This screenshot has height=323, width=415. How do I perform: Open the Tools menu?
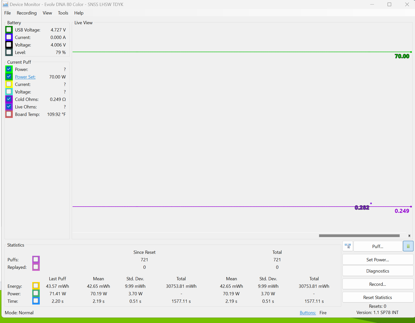(x=63, y=13)
